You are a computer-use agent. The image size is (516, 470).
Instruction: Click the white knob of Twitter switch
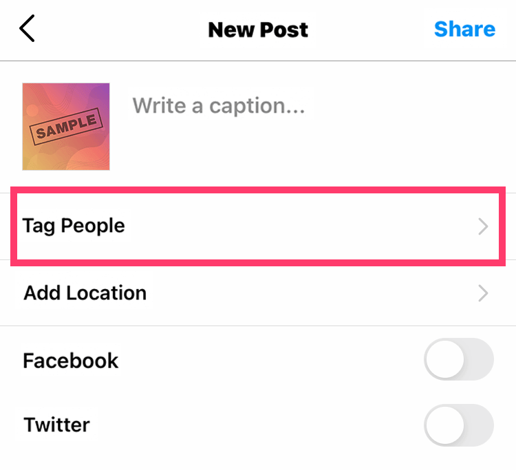click(x=444, y=425)
